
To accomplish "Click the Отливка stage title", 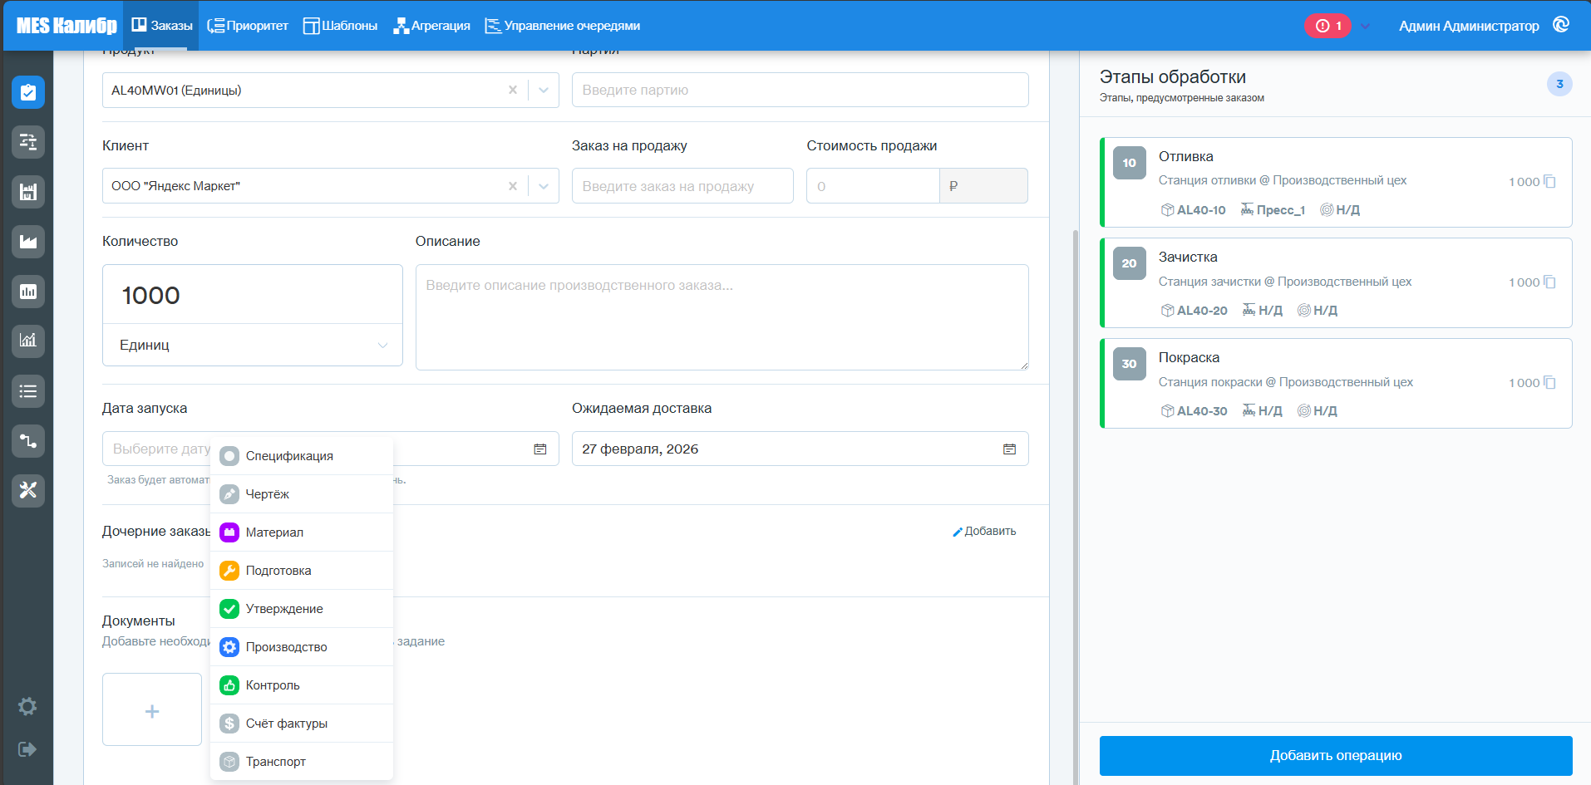I will tap(1186, 156).
